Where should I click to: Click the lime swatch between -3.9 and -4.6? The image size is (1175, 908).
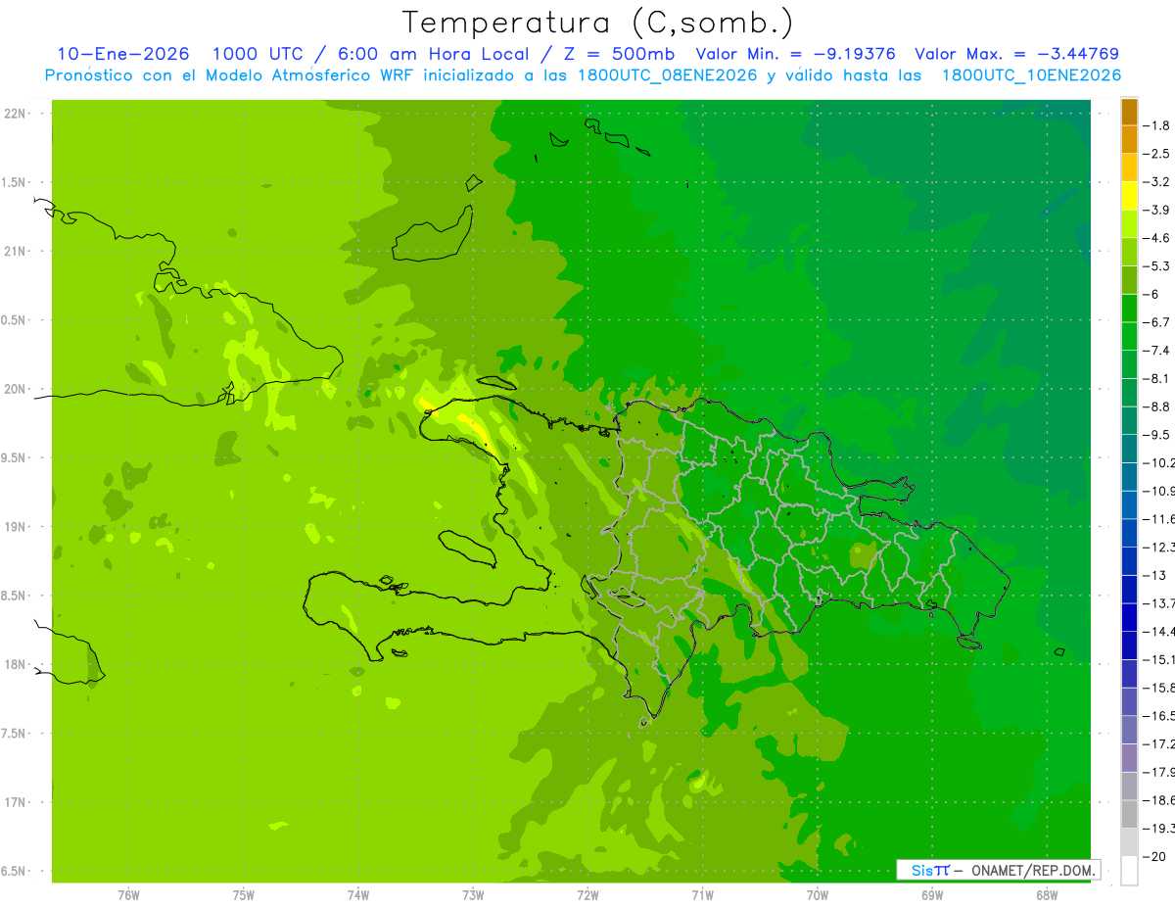point(1129,223)
